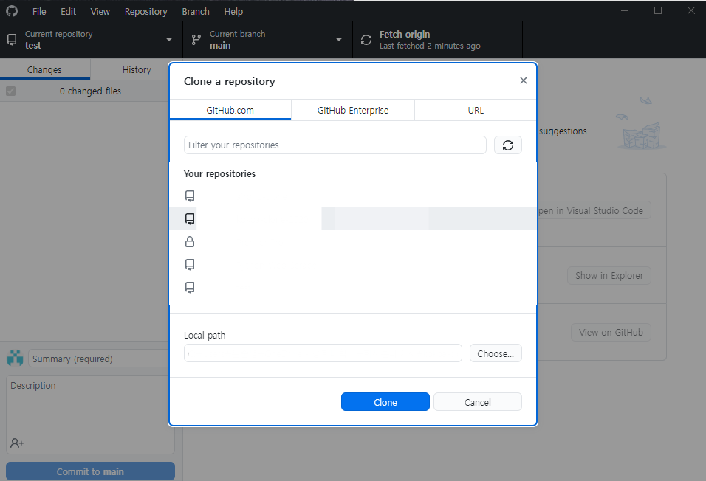Image resolution: width=706 pixels, height=481 pixels.
Task: Switch to the History tab
Action: 137,70
